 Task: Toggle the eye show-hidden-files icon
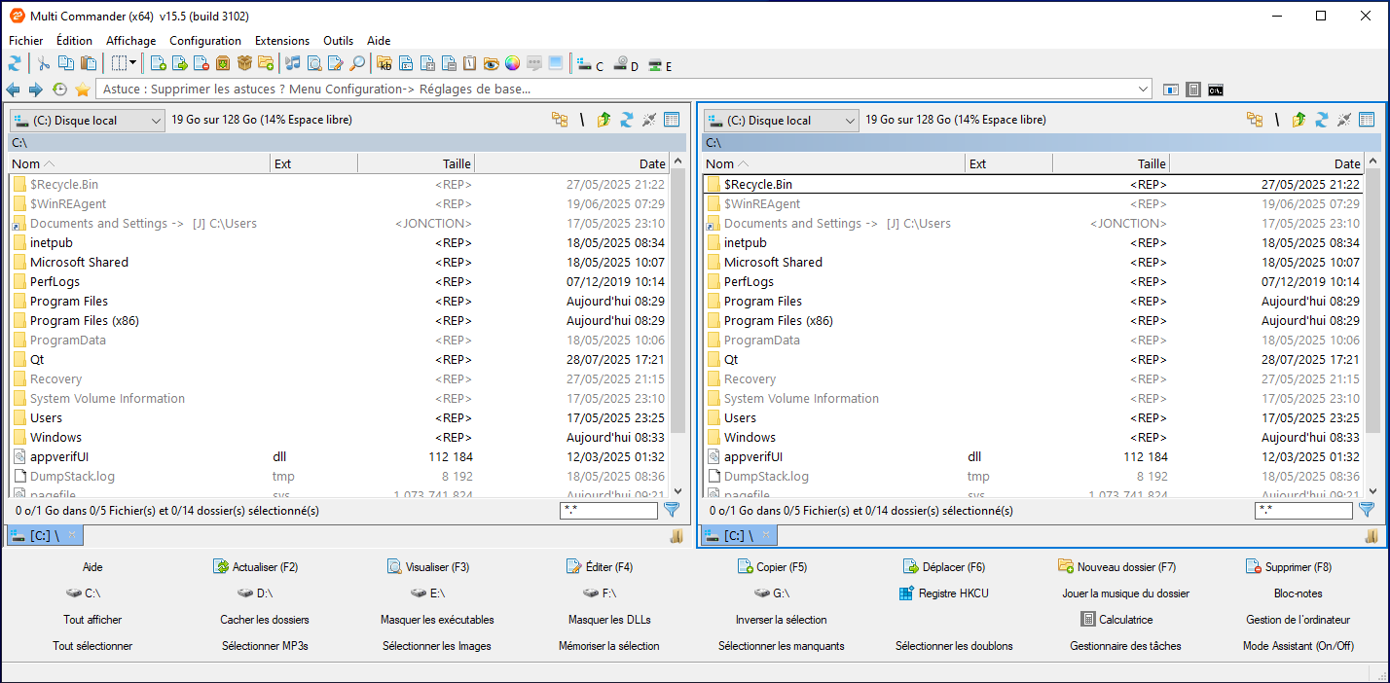(x=491, y=64)
